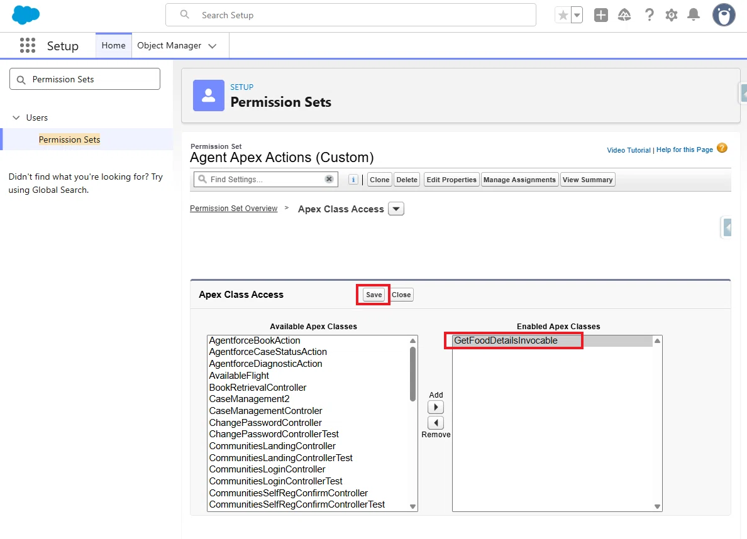The image size is (747, 539).
Task: Select CommunitiesLoginControllerTest class
Action: click(309, 481)
